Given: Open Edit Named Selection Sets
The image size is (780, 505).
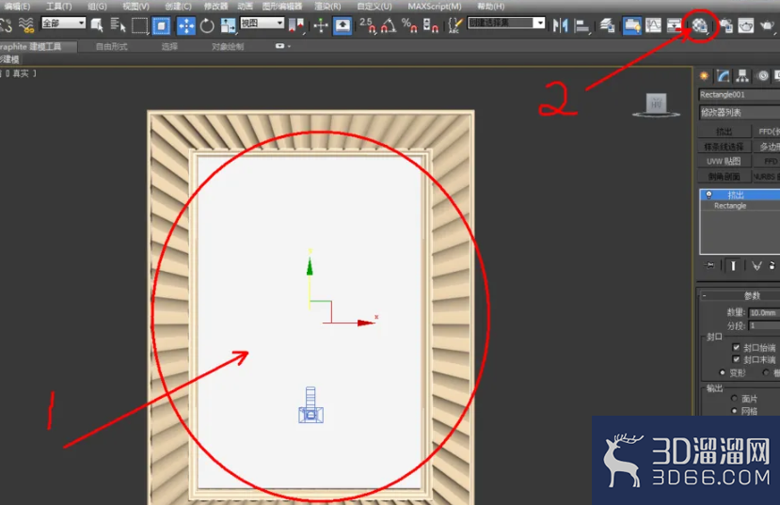Looking at the screenshot, I should pyautogui.click(x=454, y=25).
